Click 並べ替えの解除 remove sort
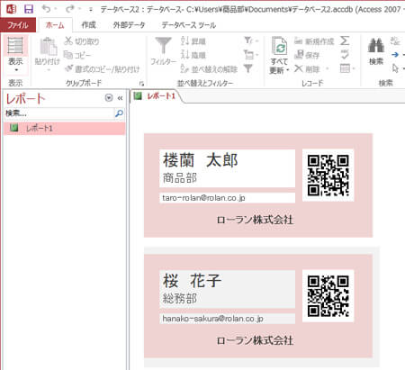The width and height of the screenshot is (405, 370). tap(209, 69)
